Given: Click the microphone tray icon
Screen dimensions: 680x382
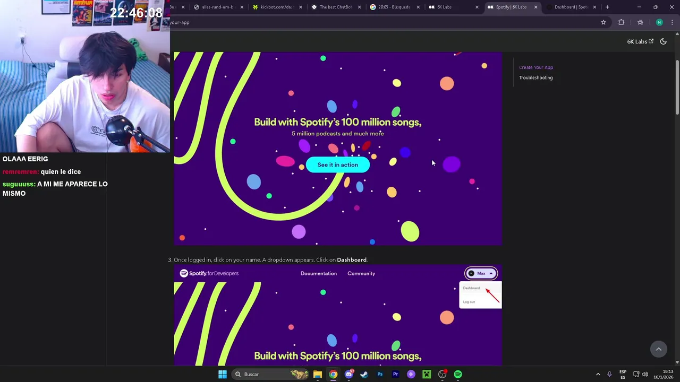Looking at the screenshot, I should pos(609,374).
